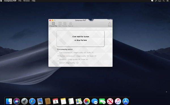Open FaceTime from the Dock
The width and height of the screenshot is (170, 105).
102,101
